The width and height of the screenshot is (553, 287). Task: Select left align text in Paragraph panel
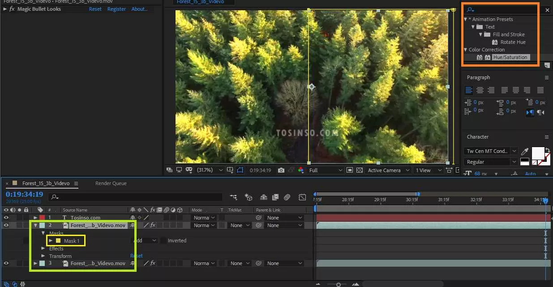tap(469, 90)
